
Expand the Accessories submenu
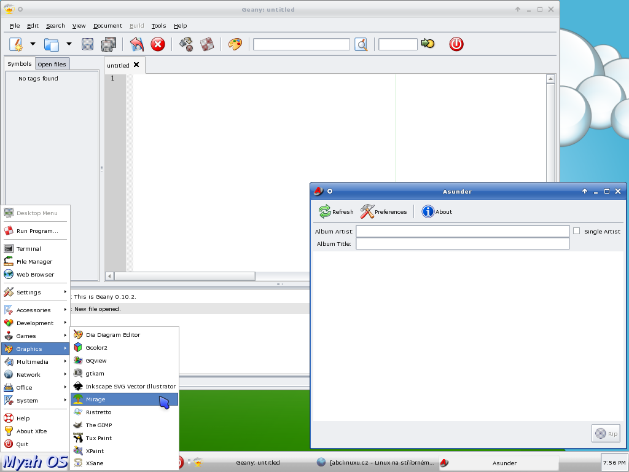[x=35, y=310]
